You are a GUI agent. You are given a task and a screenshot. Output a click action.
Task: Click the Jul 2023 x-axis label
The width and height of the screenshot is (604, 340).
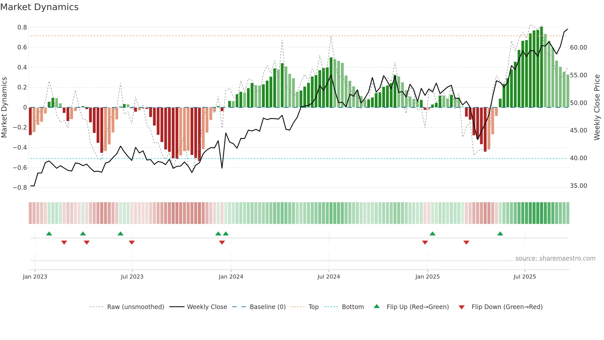pyautogui.click(x=132, y=277)
